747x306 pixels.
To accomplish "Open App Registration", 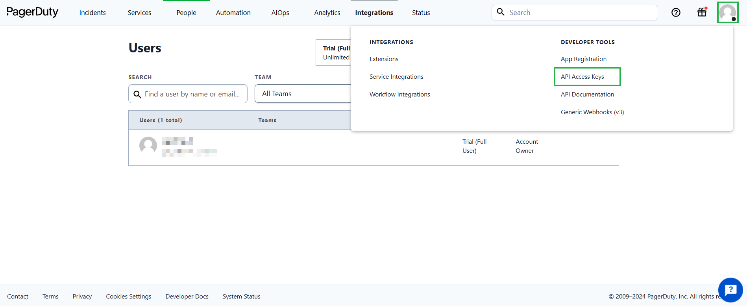I will 584,59.
